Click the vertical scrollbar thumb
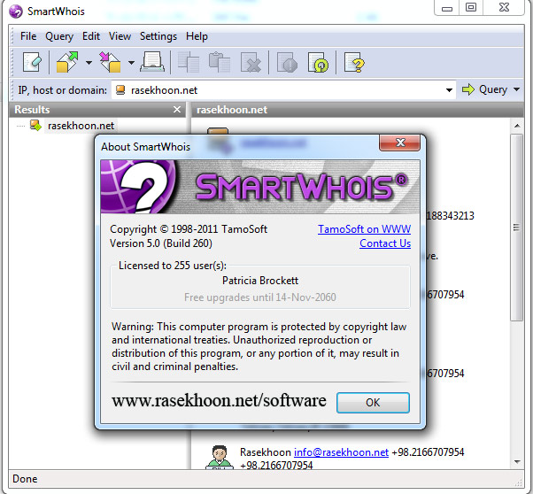533x494 pixels. pyautogui.click(x=517, y=228)
